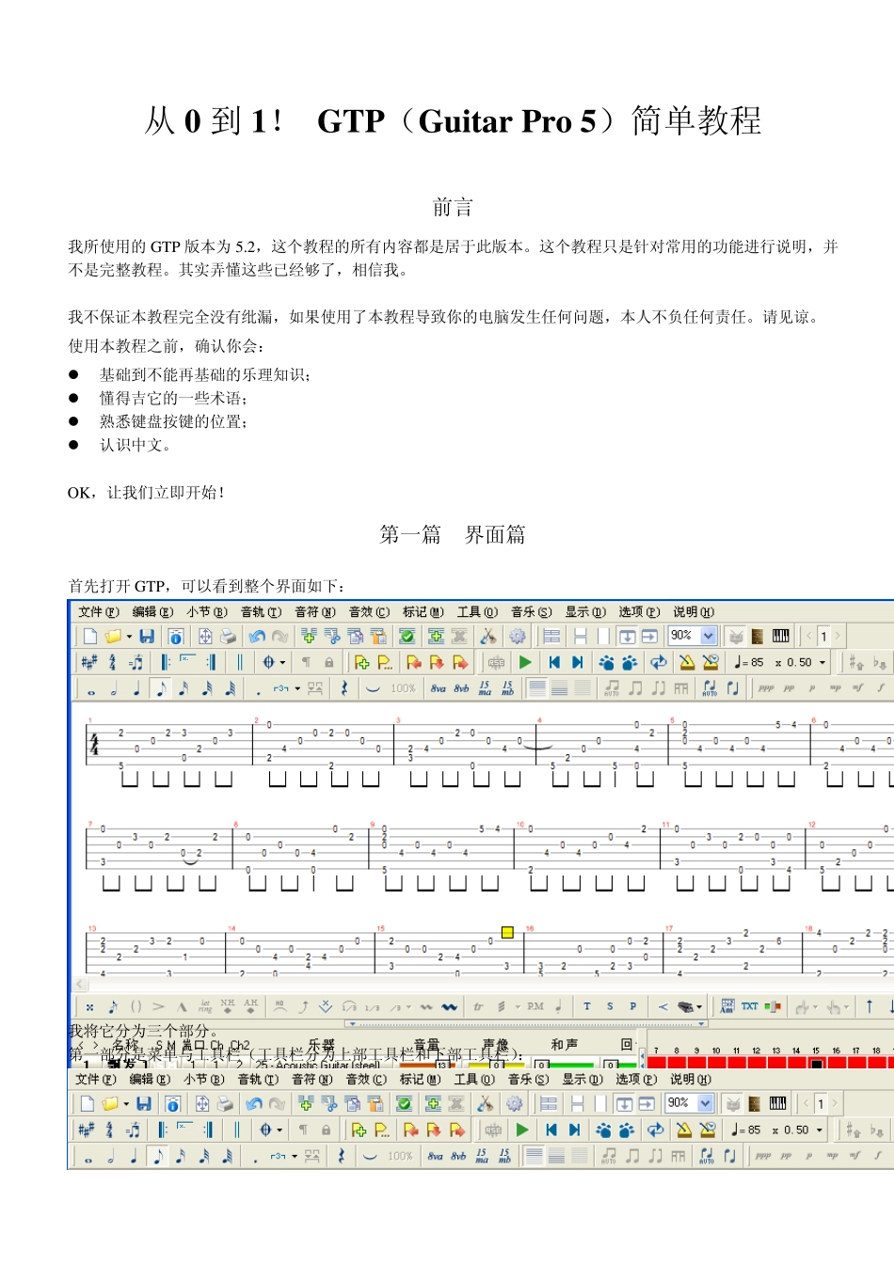894x1264 pixels.
Task: Select eighth note duration in upper toolbar
Action: [161, 688]
